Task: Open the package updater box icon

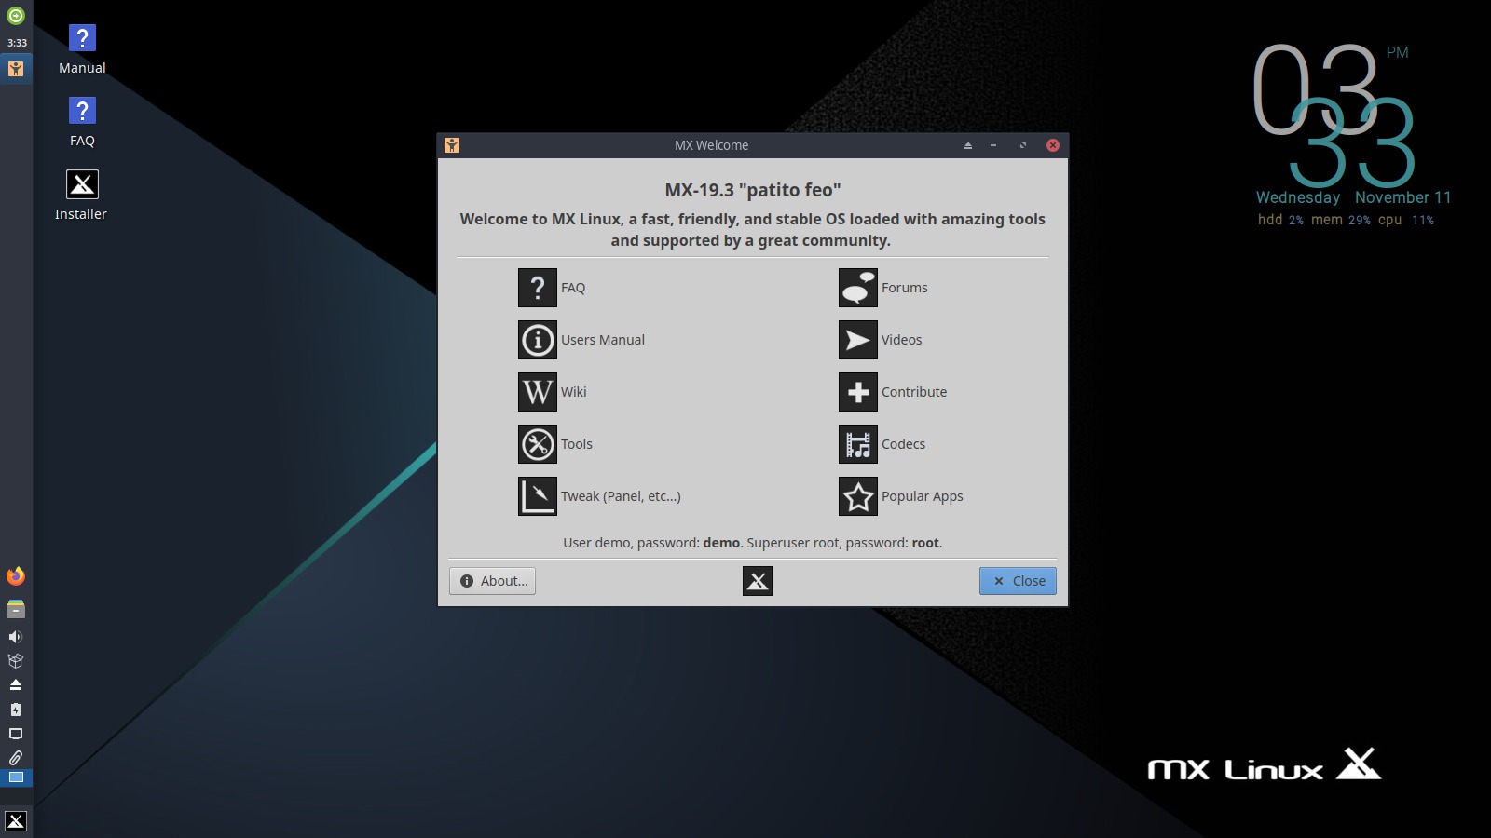Action: (x=16, y=661)
